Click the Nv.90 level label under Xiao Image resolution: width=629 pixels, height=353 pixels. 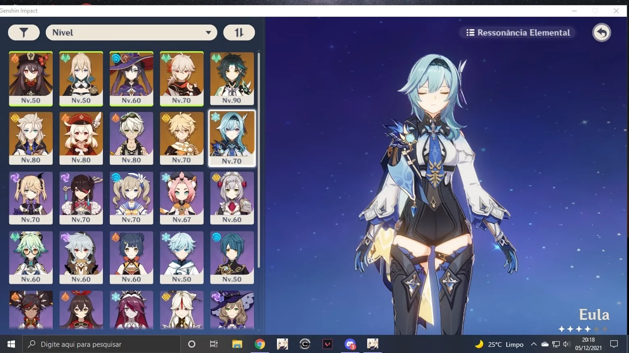click(232, 100)
